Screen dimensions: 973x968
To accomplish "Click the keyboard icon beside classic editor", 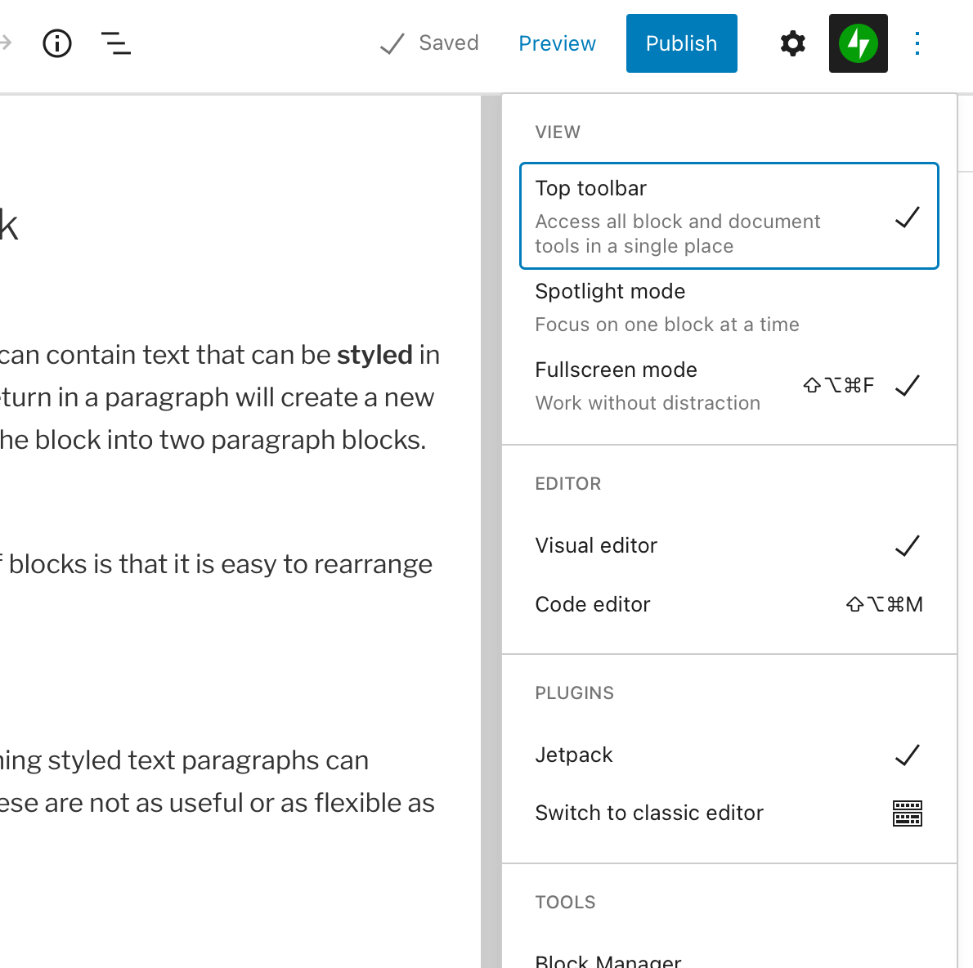I will pos(907,813).
